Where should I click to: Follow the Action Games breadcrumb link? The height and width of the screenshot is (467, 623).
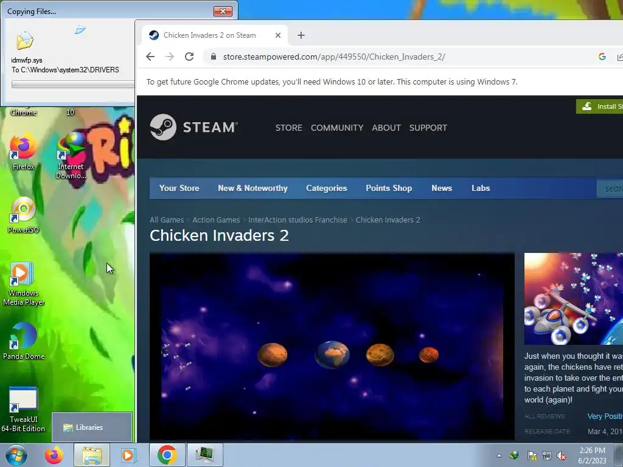(216, 220)
